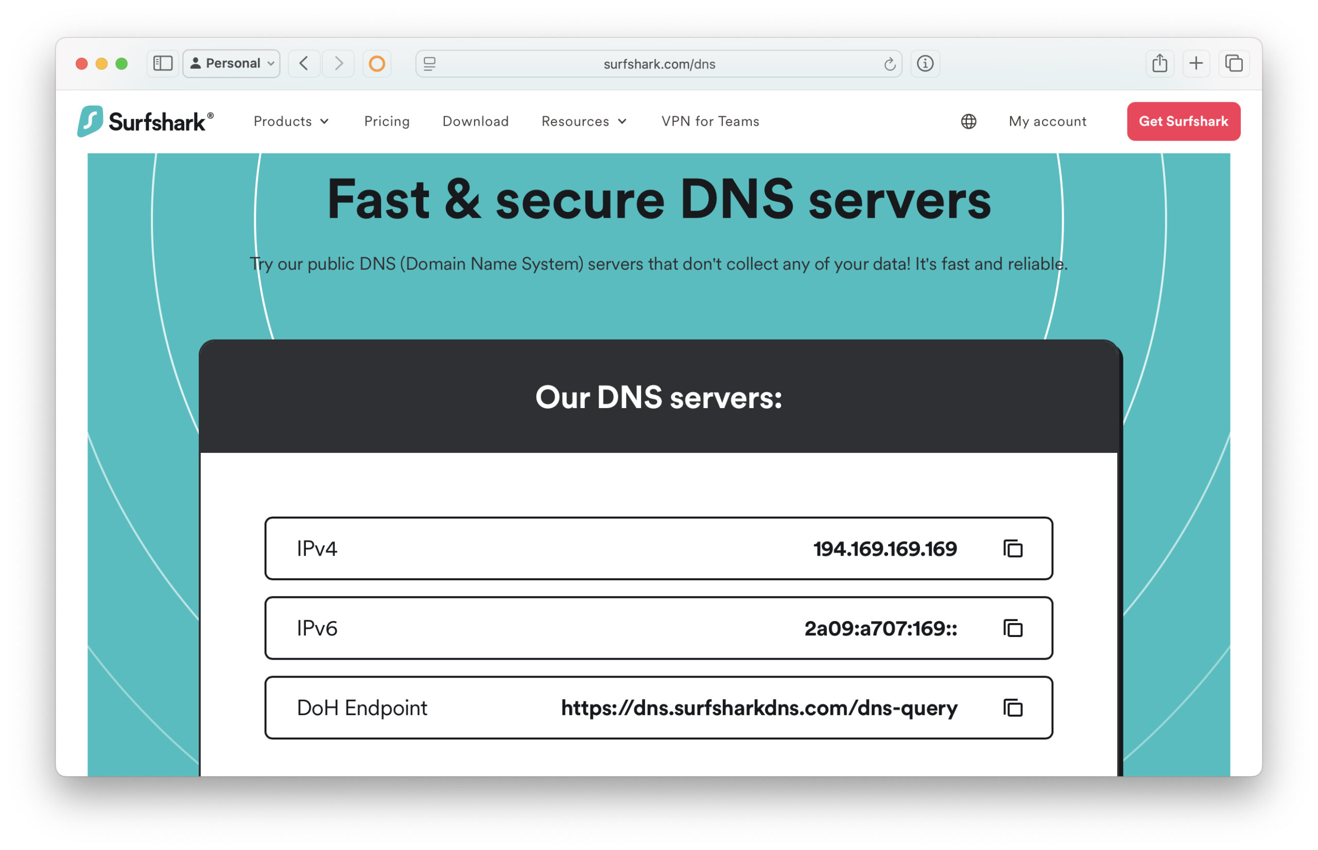Go to My account
Viewport: 1318px width, 850px height.
[1046, 121]
